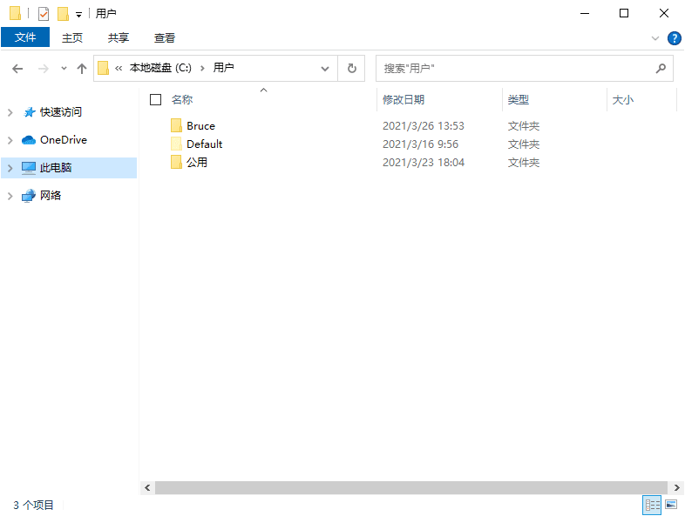Click the New Folder icon in title bar
The image size is (685, 516).
click(x=63, y=14)
